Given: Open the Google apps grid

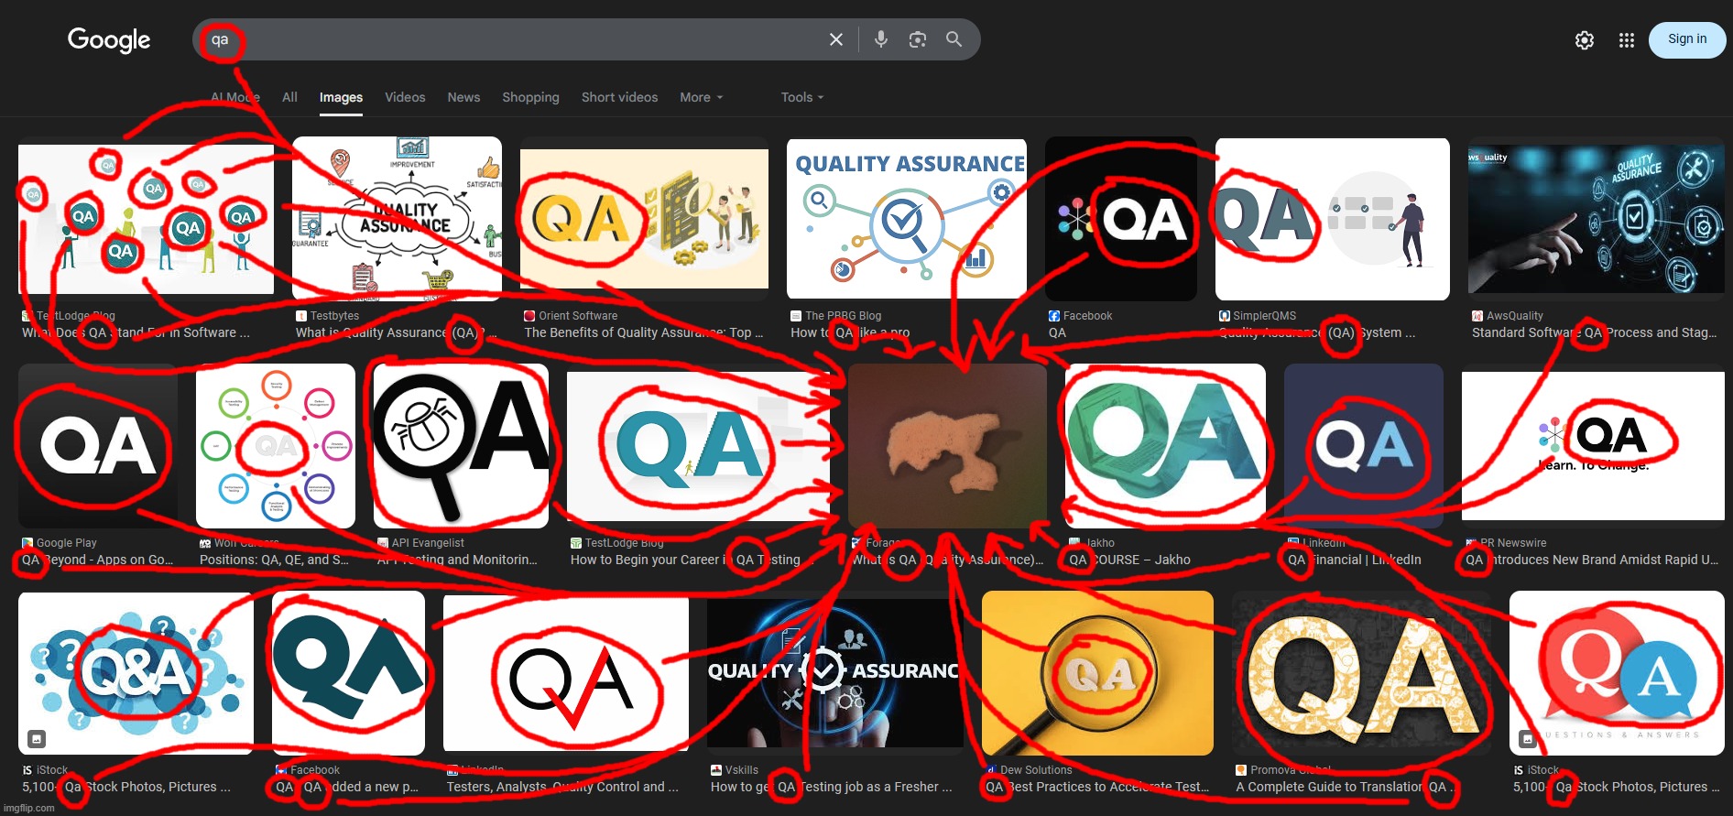Looking at the screenshot, I should (x=1627, y=40).
